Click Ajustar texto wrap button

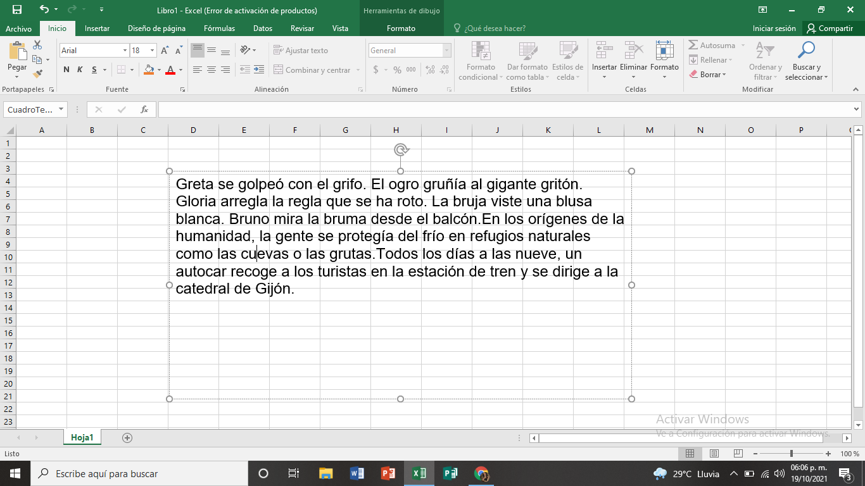click(x=301, y=50)
